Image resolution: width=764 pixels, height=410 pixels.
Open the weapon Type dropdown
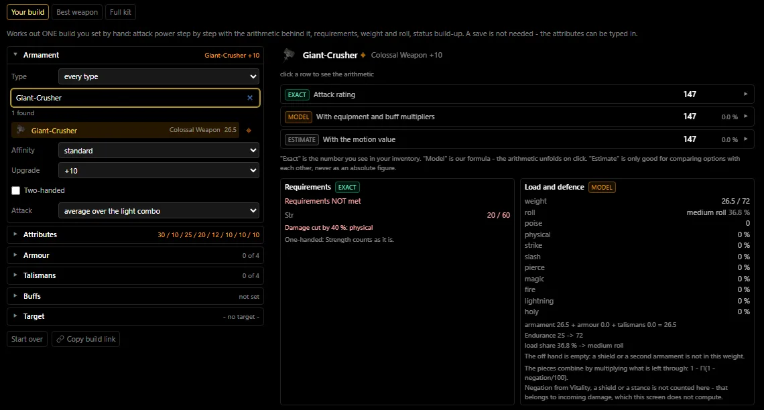point(158,76)
